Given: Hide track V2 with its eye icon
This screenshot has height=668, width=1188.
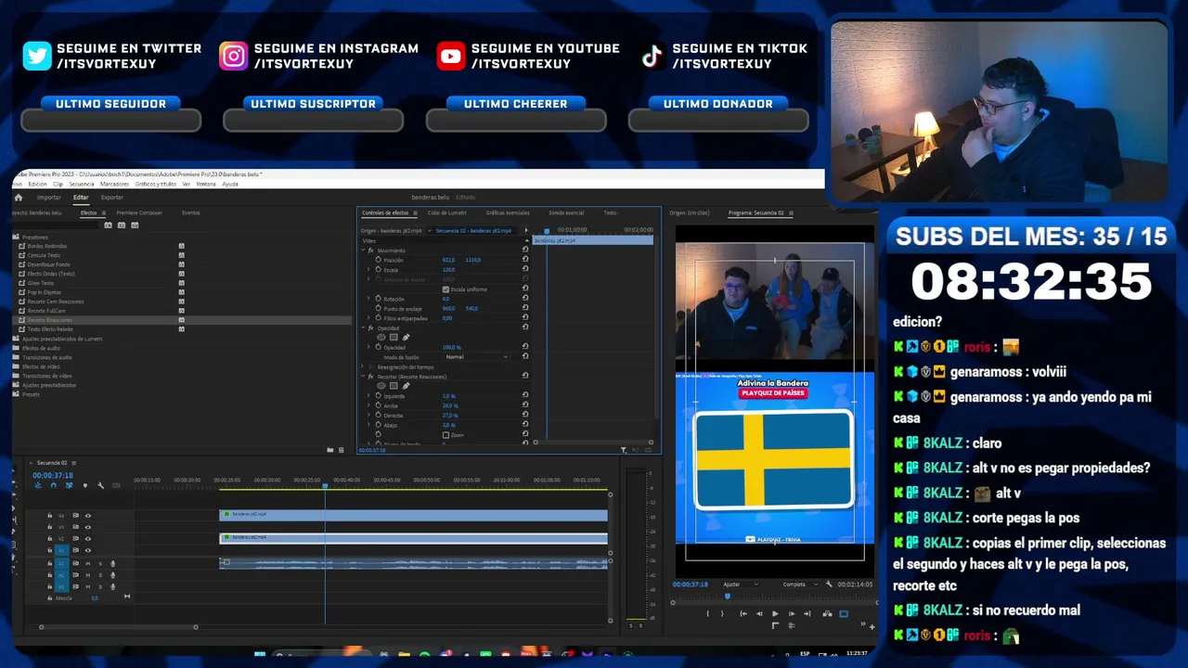Looking at the screenshot, I should pos(88,539).
